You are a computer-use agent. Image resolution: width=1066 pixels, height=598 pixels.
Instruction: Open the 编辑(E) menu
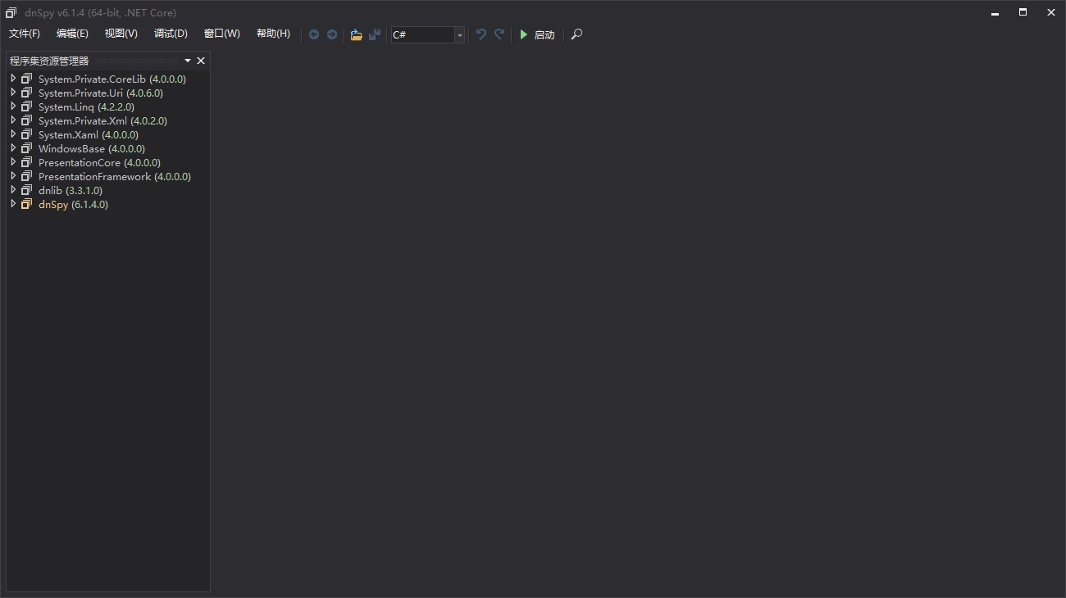click(72, 34)
